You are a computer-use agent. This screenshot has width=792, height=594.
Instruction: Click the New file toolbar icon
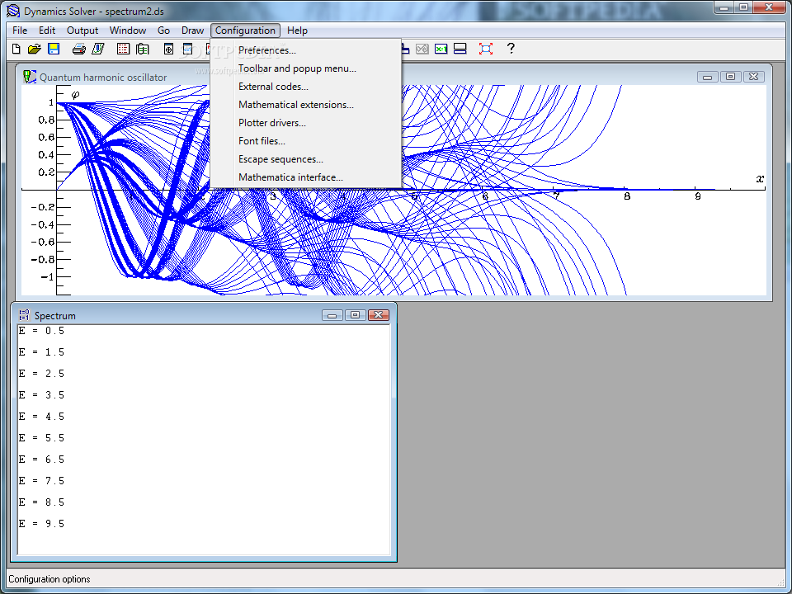[x=16, y=49]
